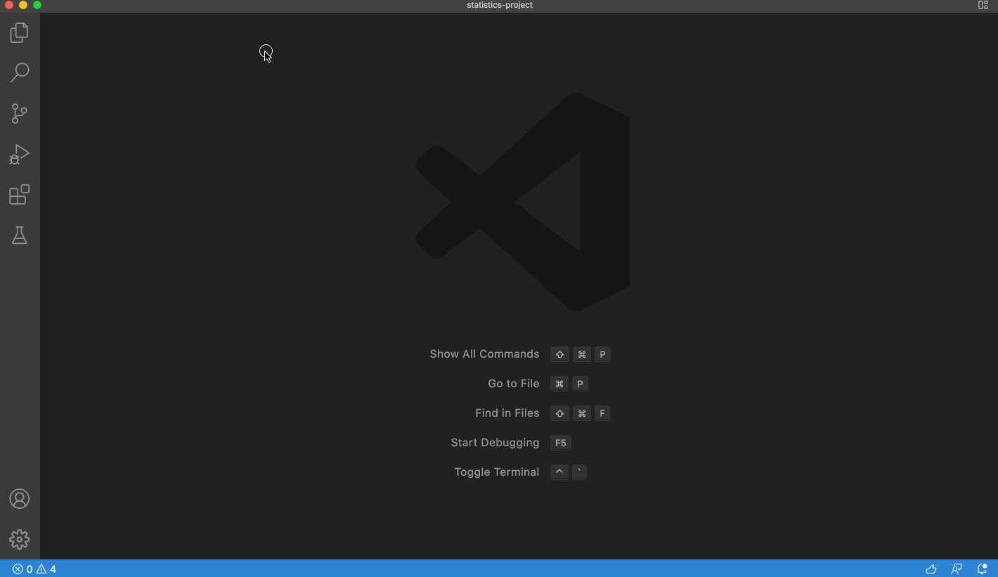Open the Testing flask view
The width and height of the screenshot is (998, 577).
coord(20,235)
